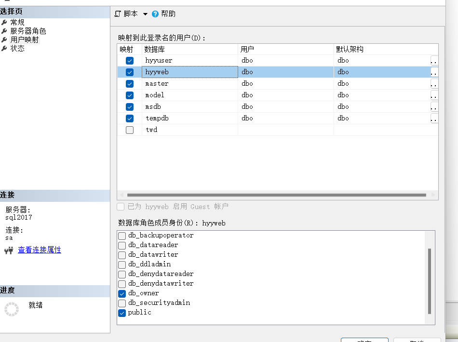Open the 脚本 dropdown arrow
The width and height of the screenshot is (458, 342).
[145, 14]
